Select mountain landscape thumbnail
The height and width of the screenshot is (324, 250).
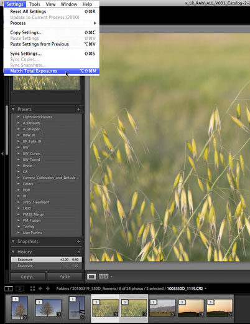coord(162,308)
